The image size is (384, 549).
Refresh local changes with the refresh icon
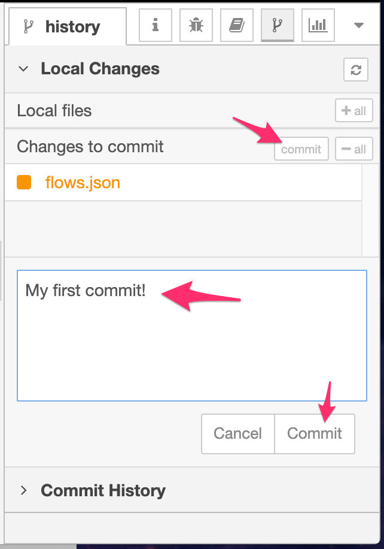356,70
